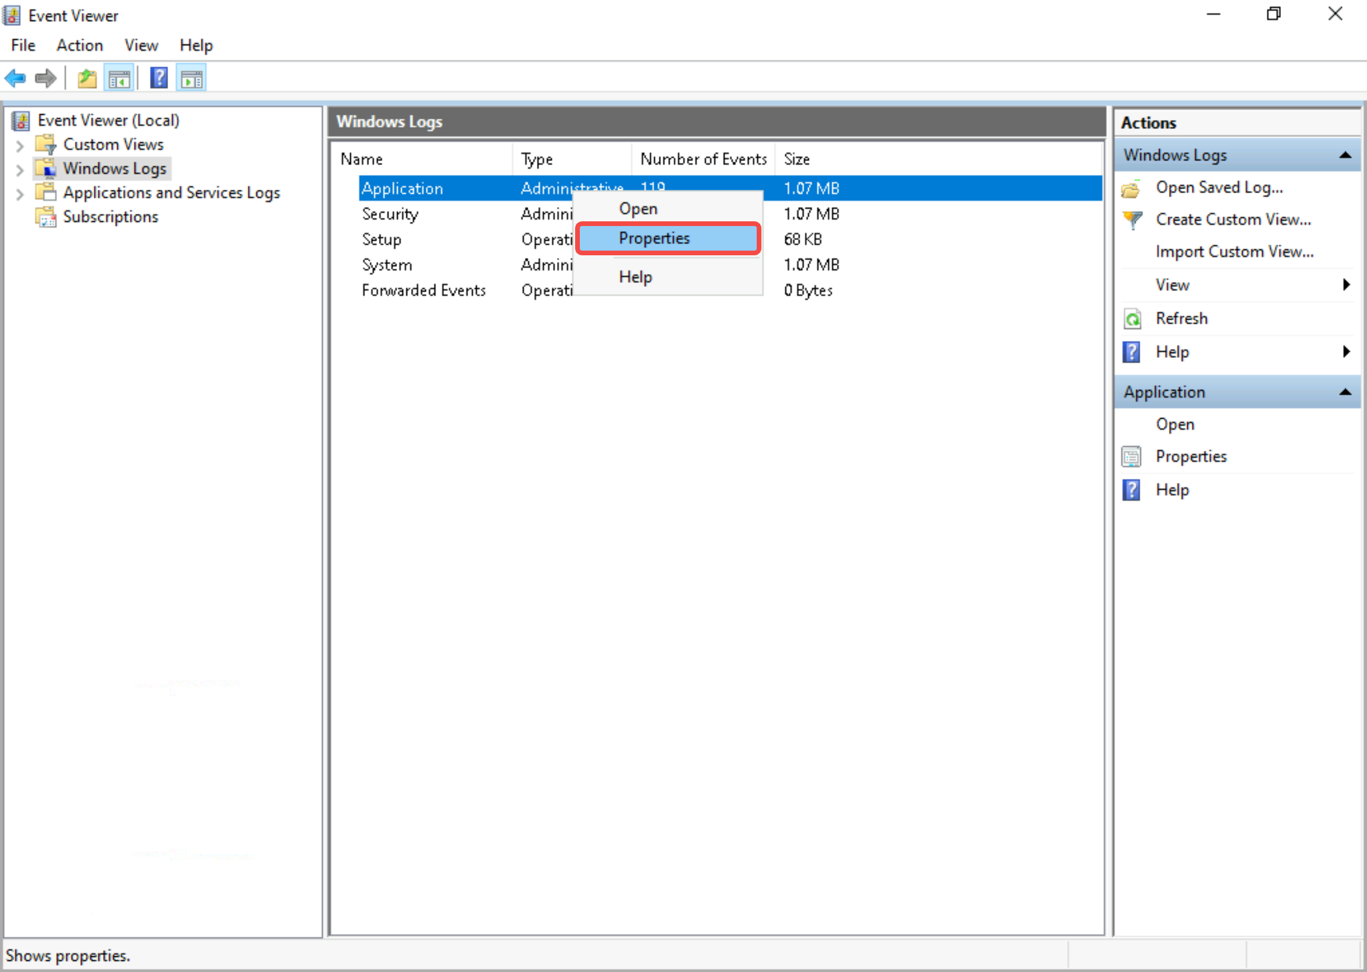Click the Windows Logs folder icon
The image size is (1367, 972).
coord(46,169)
